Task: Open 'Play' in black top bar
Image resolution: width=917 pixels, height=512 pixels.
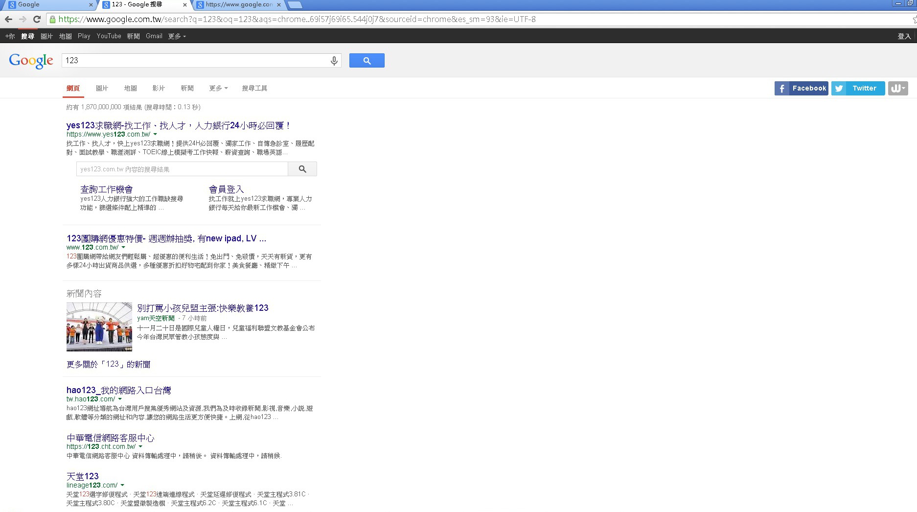Action: tap(84, 36)
